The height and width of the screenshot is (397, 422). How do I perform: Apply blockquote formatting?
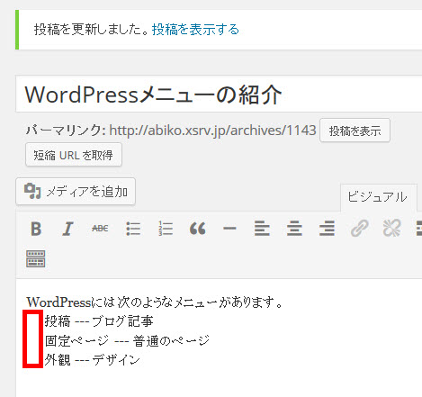[x=197, y=229]
